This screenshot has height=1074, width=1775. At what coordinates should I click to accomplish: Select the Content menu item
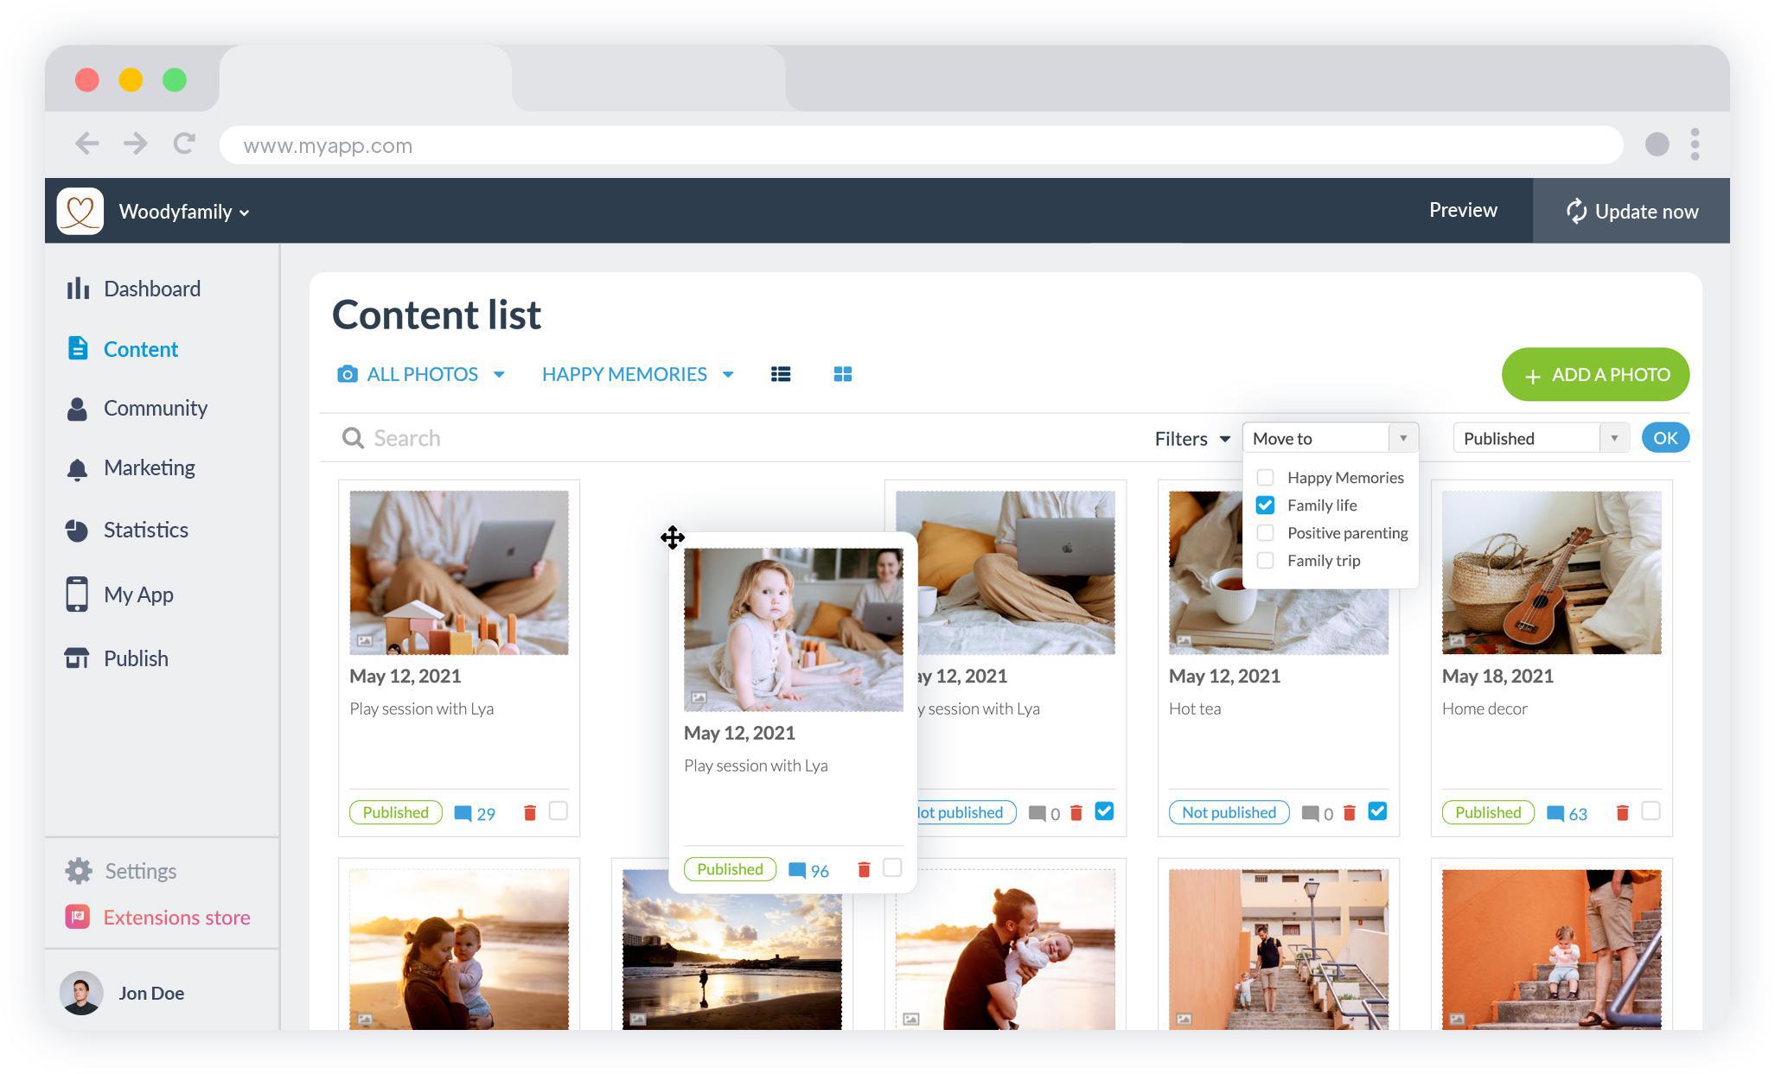click(x=139, y=348)
